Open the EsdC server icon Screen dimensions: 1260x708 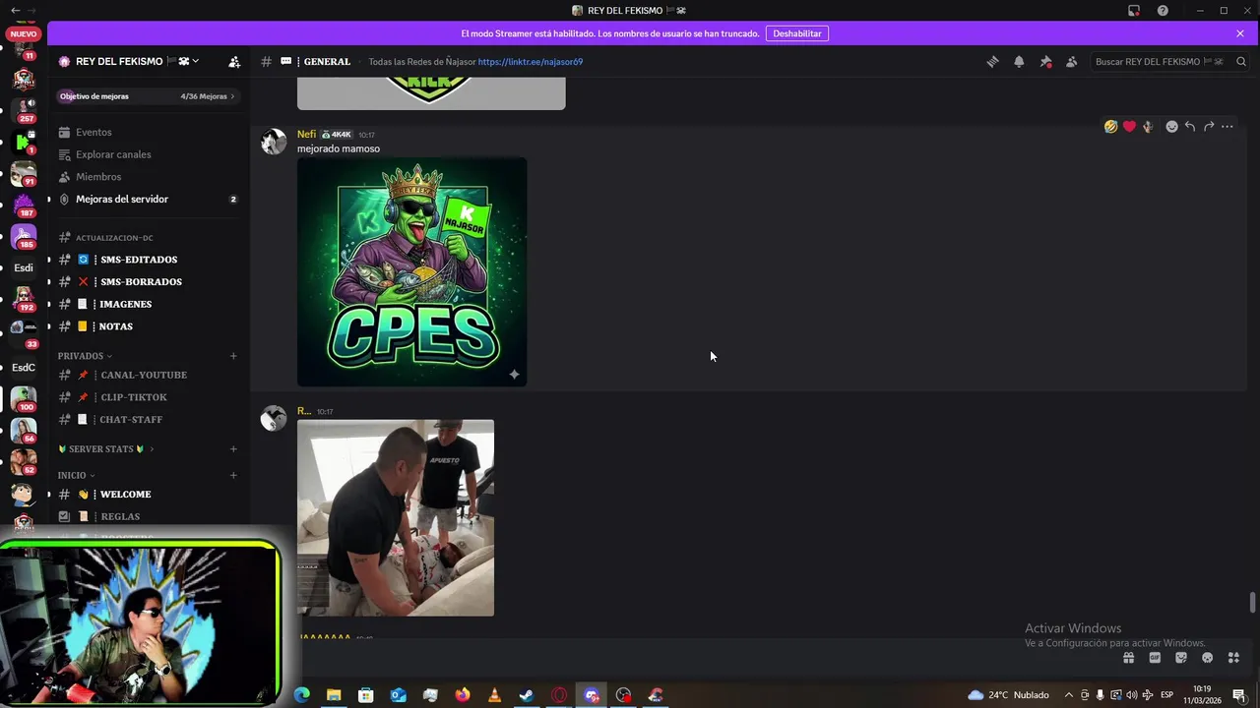tap(24, 368)
